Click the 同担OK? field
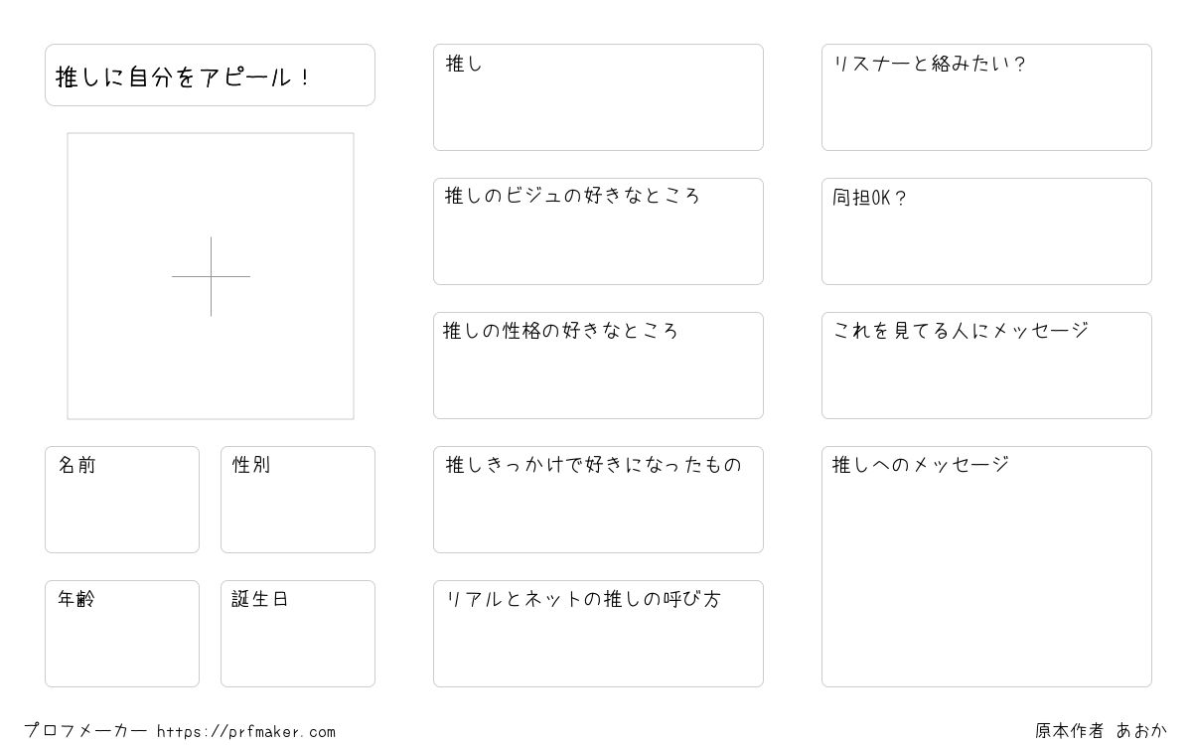 pos(986,231)
